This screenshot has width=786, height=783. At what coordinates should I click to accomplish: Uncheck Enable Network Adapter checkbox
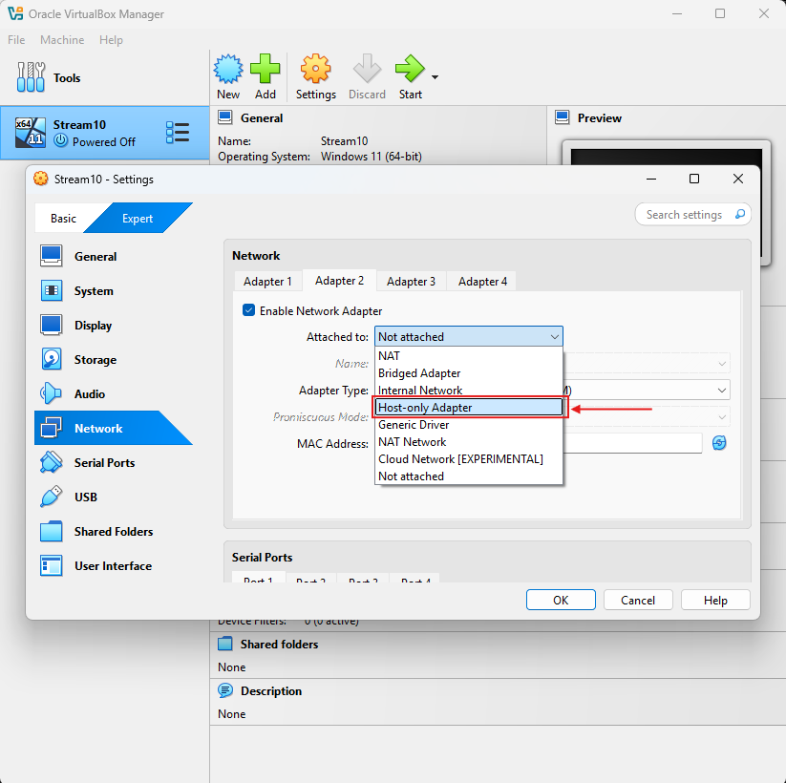click(x=249, y=311)
